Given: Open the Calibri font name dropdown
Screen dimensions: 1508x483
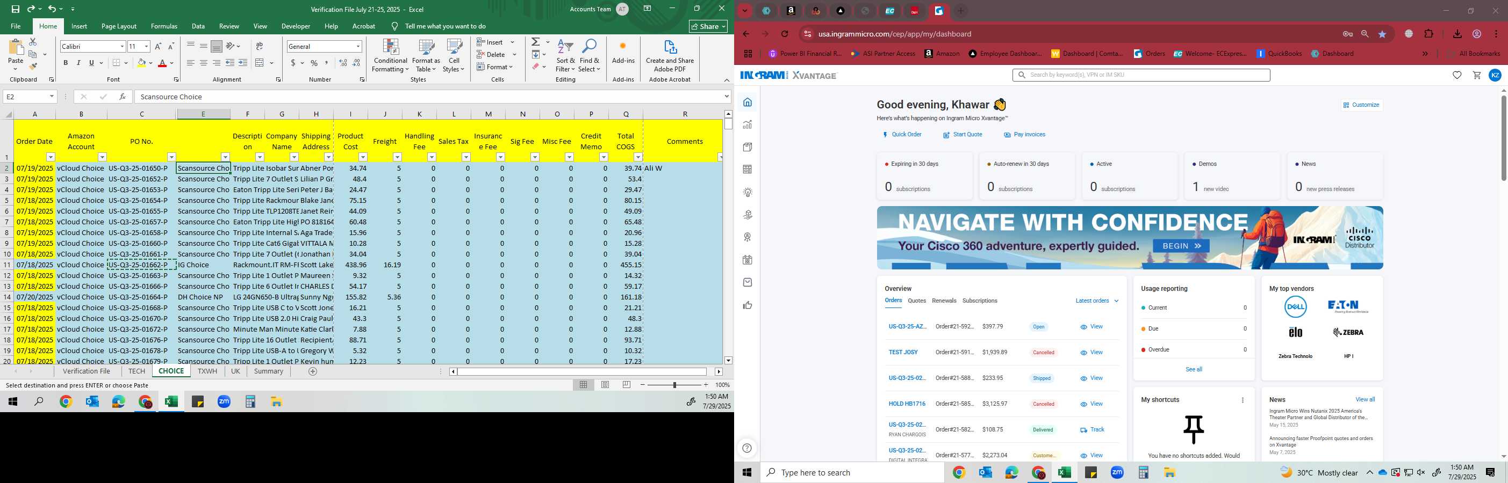Looking at the screenshot, I should pos(122,46).
